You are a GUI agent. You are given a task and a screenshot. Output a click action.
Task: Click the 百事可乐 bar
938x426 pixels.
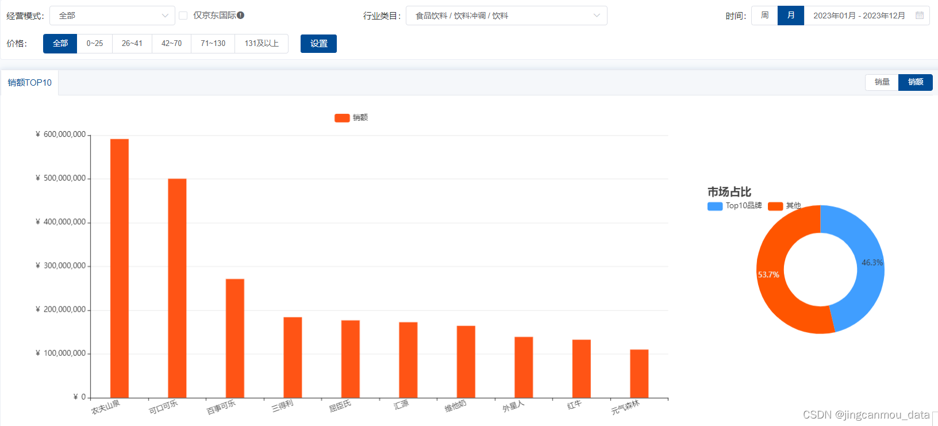click(x=235, y=339)
